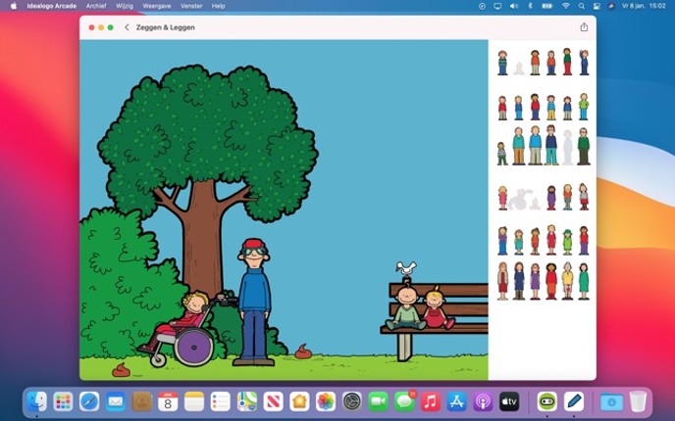Select the child in lime green shirt
This screenshot has width=675, height=421.
pos(584,107)
